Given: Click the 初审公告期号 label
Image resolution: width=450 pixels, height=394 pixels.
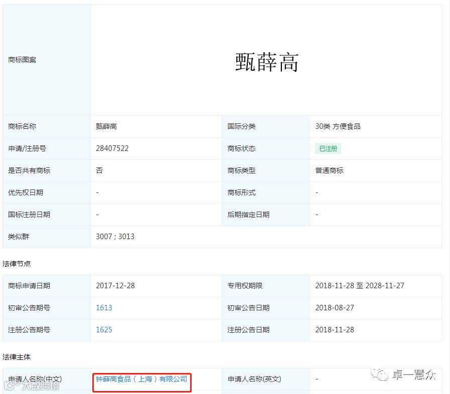Looking at the screenshot, I should pos(29,308).
